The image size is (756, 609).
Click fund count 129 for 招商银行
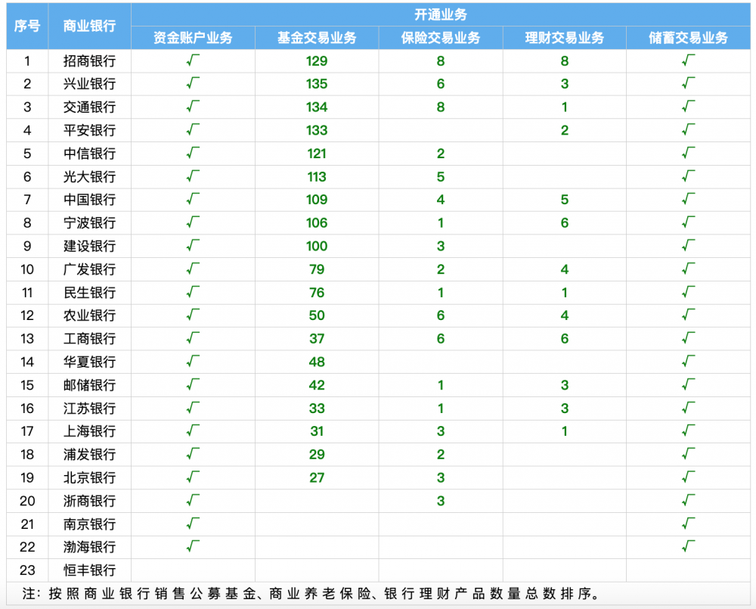tap(317, 61)
